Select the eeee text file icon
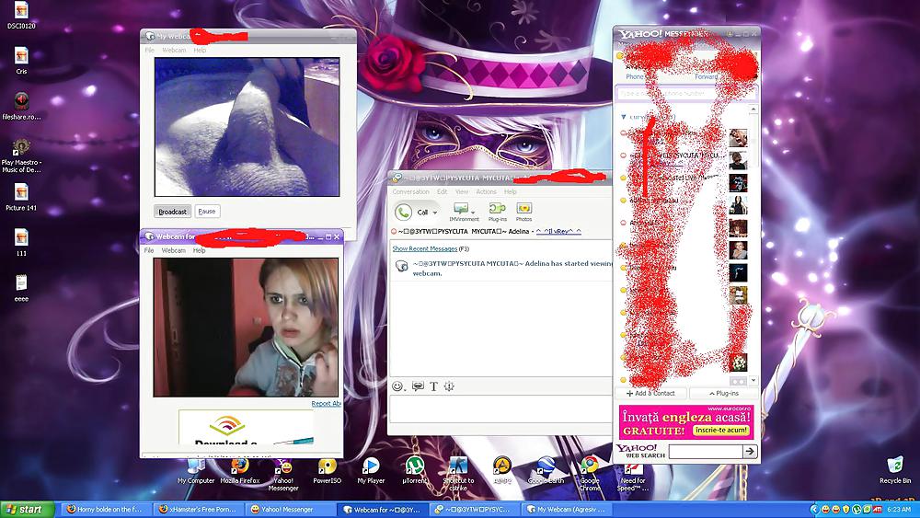This screenshot has width=920, height=518. (x=21, y=288)
